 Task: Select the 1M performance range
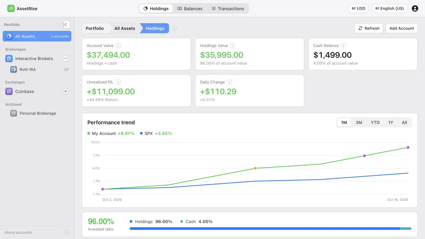(344, 122)
